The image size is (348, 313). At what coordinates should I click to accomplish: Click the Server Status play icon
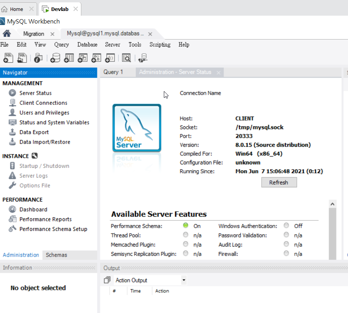(13, 93)
